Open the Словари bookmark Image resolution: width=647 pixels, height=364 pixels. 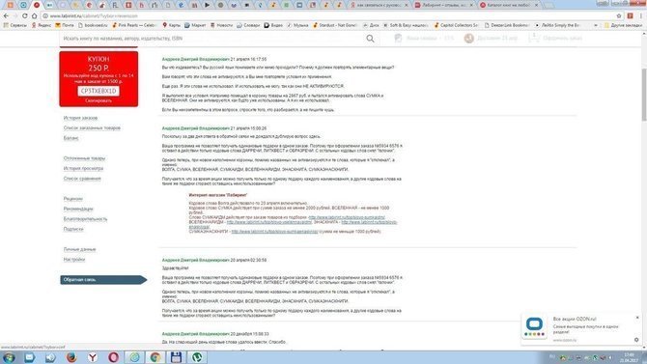pyautogui.click(x=248, y=25)
